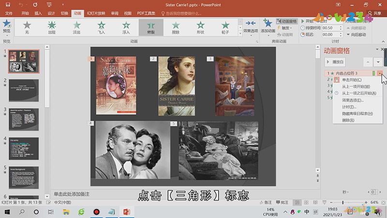Screen dimensions: 387x218
Task: Toggle the 动画窗格 animation pane button
Action: coord(287,21)
